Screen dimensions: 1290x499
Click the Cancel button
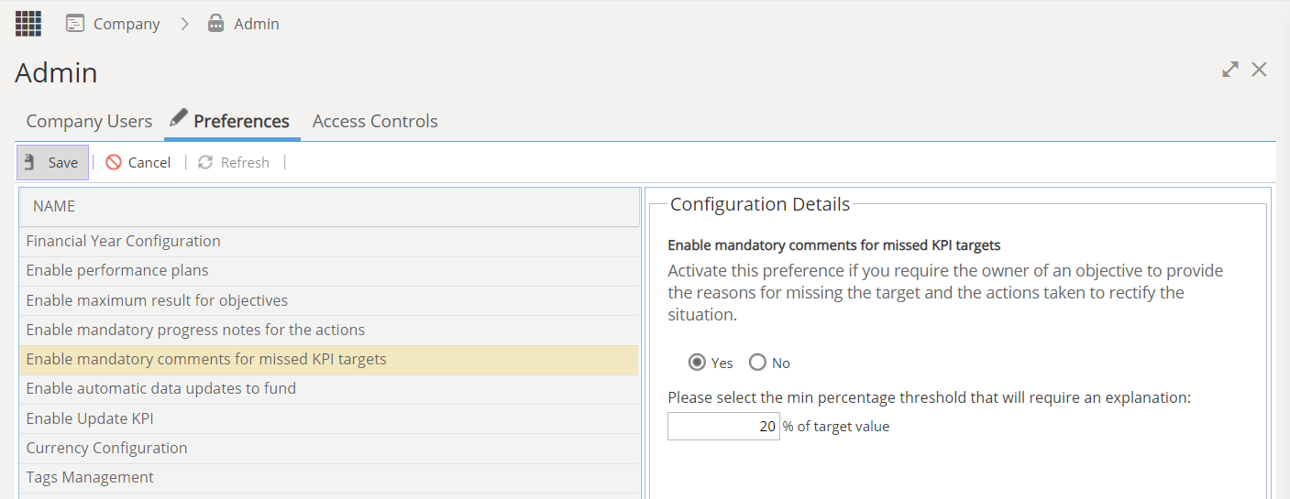(138, 162)
